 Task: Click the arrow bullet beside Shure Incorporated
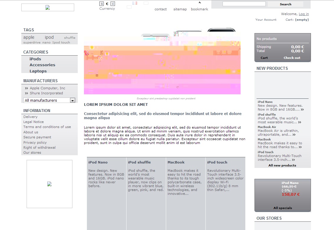[26, 93]
